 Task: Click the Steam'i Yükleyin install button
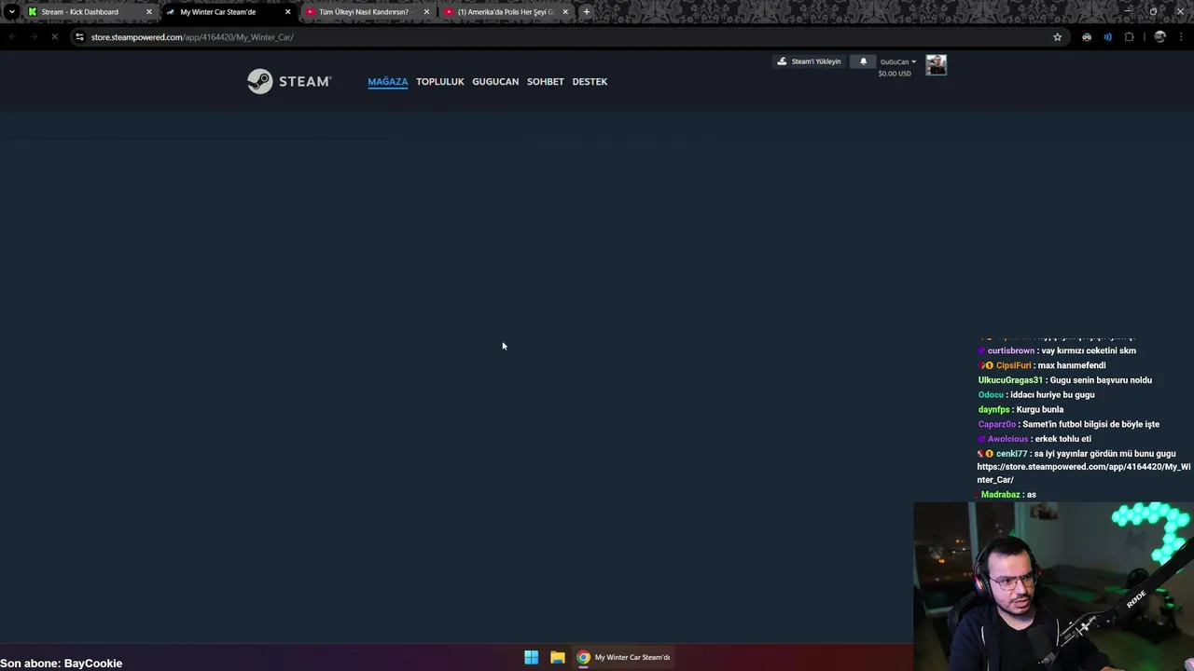point(809,62)
